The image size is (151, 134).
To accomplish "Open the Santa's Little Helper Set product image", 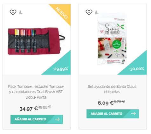I will coord(112,41).
